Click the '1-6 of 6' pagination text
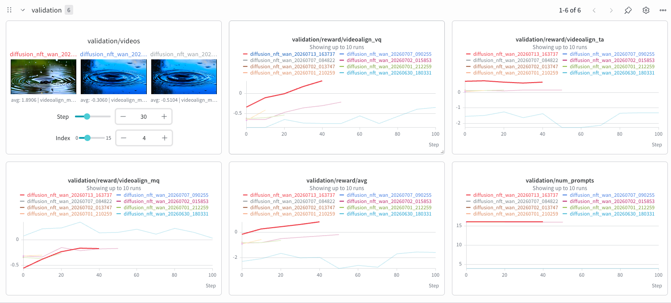 (570, 10)
